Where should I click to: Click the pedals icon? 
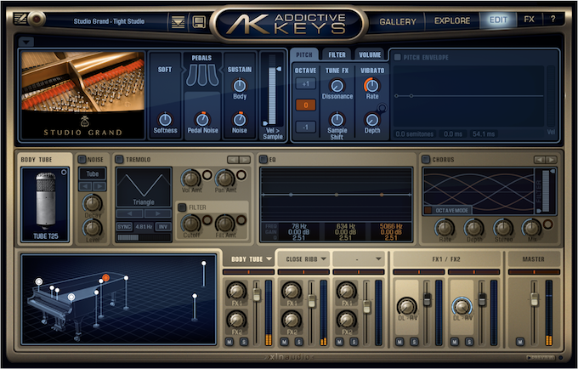202,76
